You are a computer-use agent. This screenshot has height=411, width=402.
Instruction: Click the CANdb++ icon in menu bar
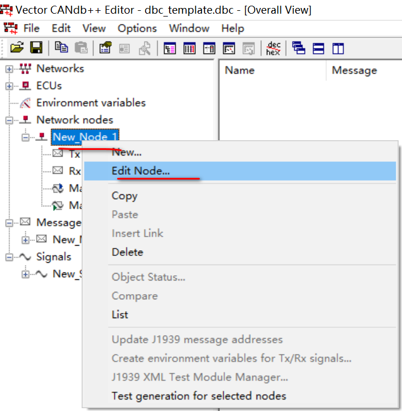tap(10, 28)
